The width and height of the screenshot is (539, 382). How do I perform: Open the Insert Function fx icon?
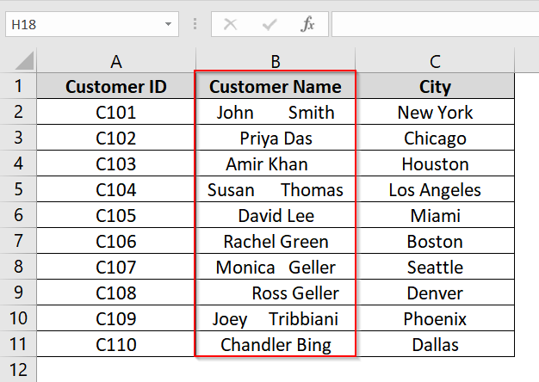coord(307,24)
